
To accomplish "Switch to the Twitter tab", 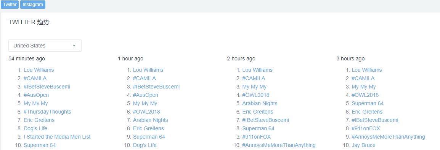I will 10,5.
